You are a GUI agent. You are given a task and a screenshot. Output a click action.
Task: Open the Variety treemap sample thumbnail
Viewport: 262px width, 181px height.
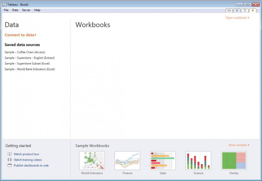coord(234,160)
